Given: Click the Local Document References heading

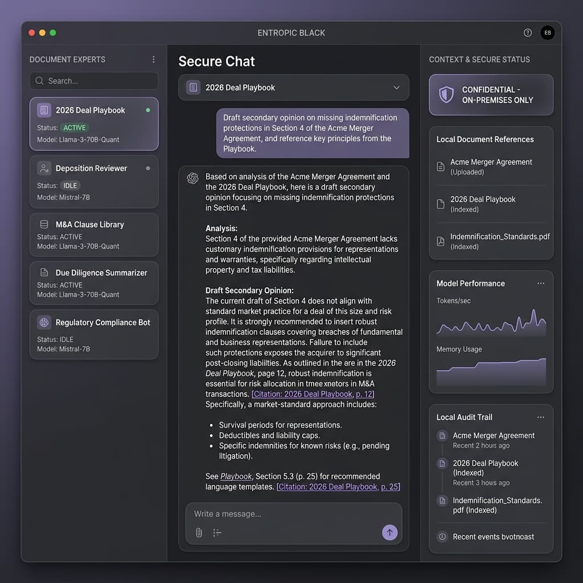Looking at the screenshot, I should [485, 139].
